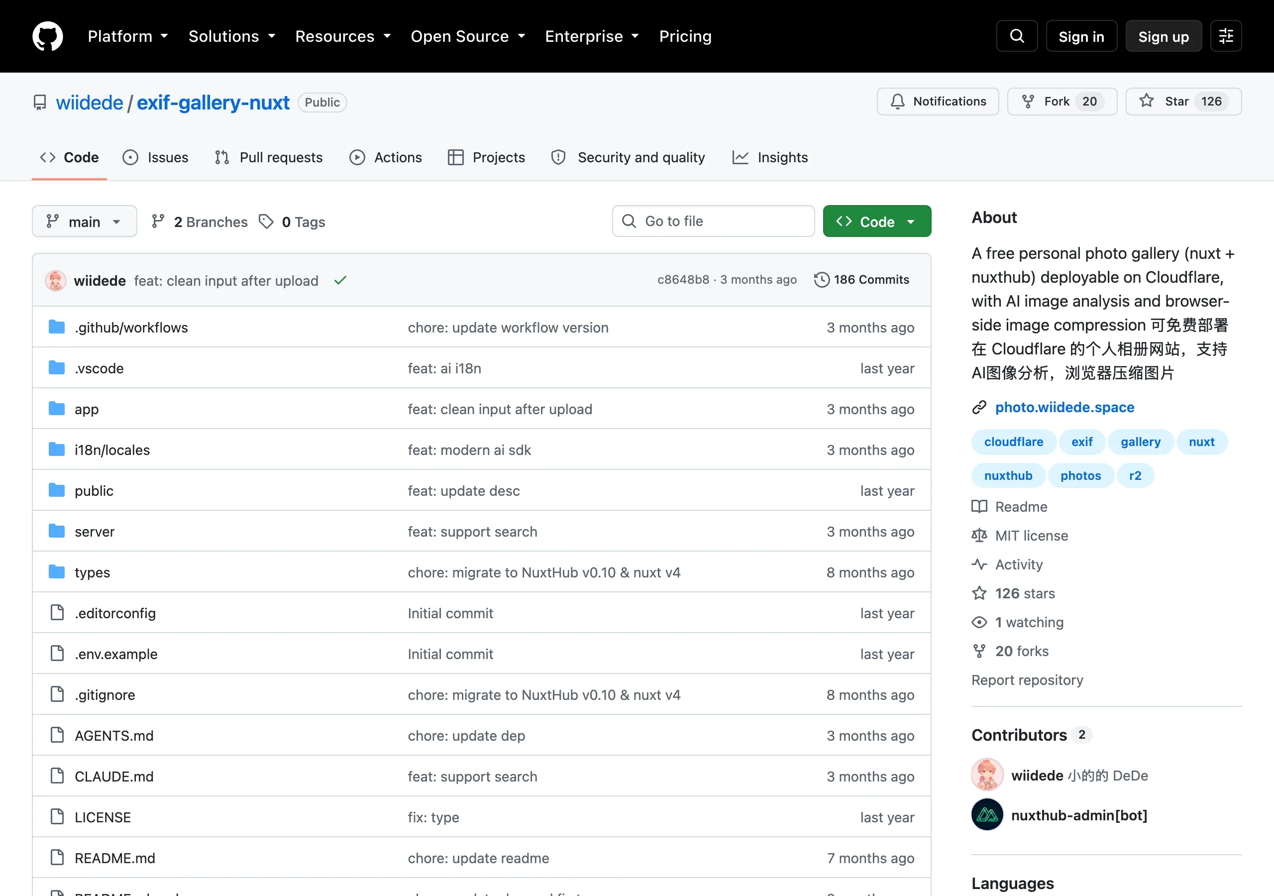The width and height of the screenshot is (1274, 896).
Task: Click the folder icon for the app directory
Action: [57, 409]
